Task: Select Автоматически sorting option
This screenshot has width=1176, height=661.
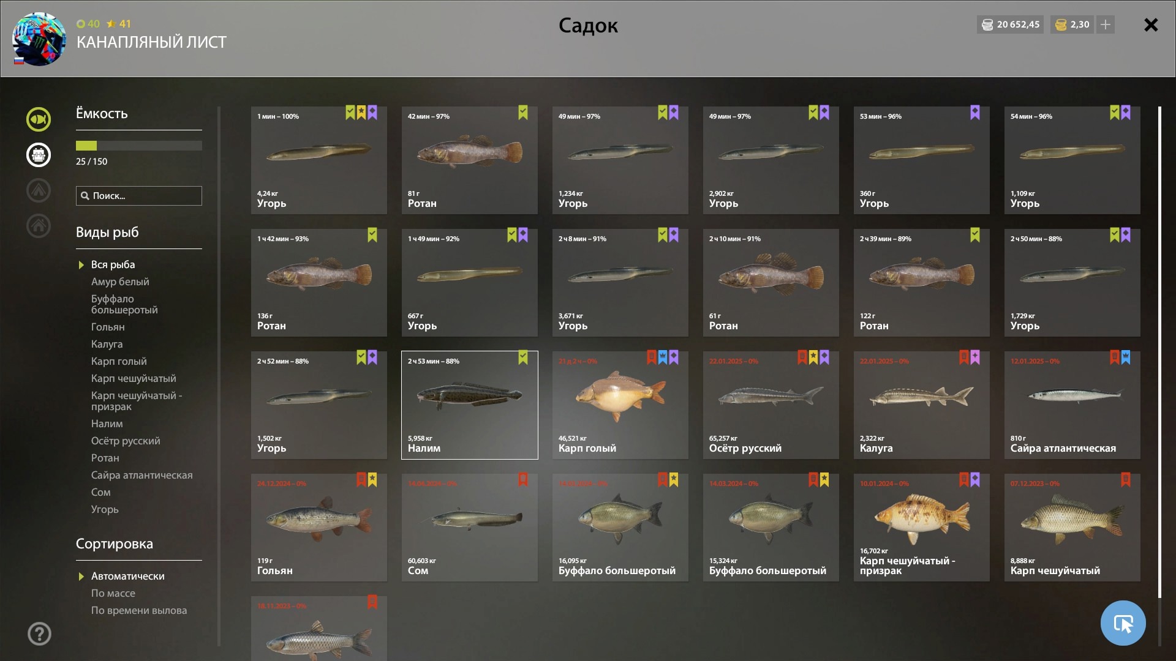Action: pos(127,576)
